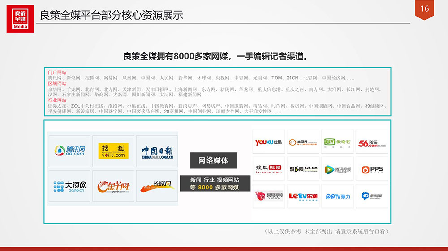Select the 56.com 我乐 logo
Screen dimensions: 448x251
(x=371, y=142)
